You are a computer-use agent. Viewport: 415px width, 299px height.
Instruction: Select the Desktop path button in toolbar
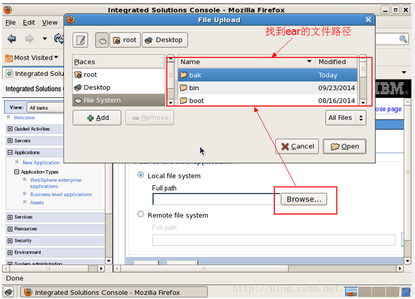click(x=165, y=40)
